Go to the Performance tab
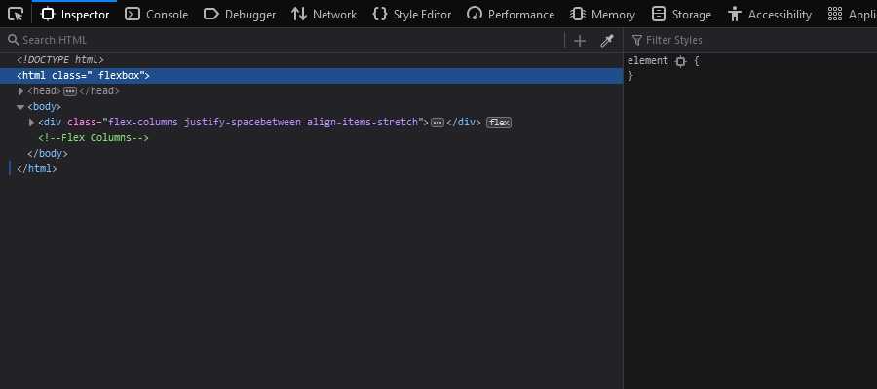 point(511,15)
